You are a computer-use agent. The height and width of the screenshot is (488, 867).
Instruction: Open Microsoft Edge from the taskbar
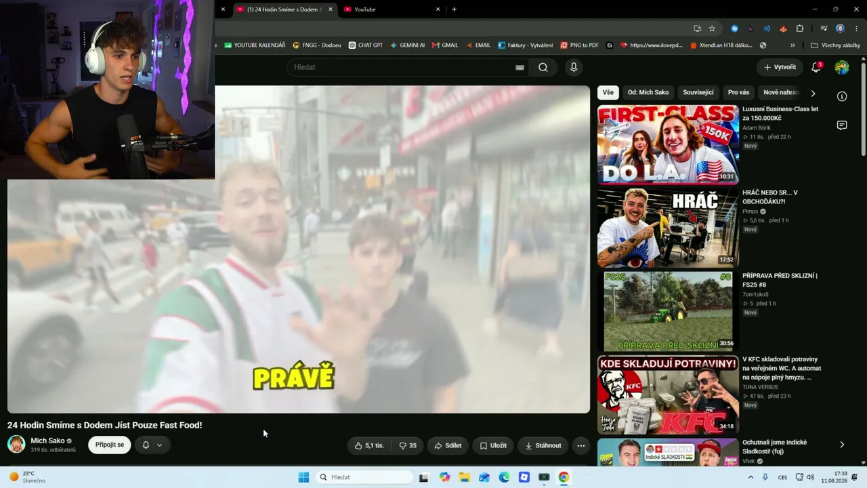click(x=504, y=477)
